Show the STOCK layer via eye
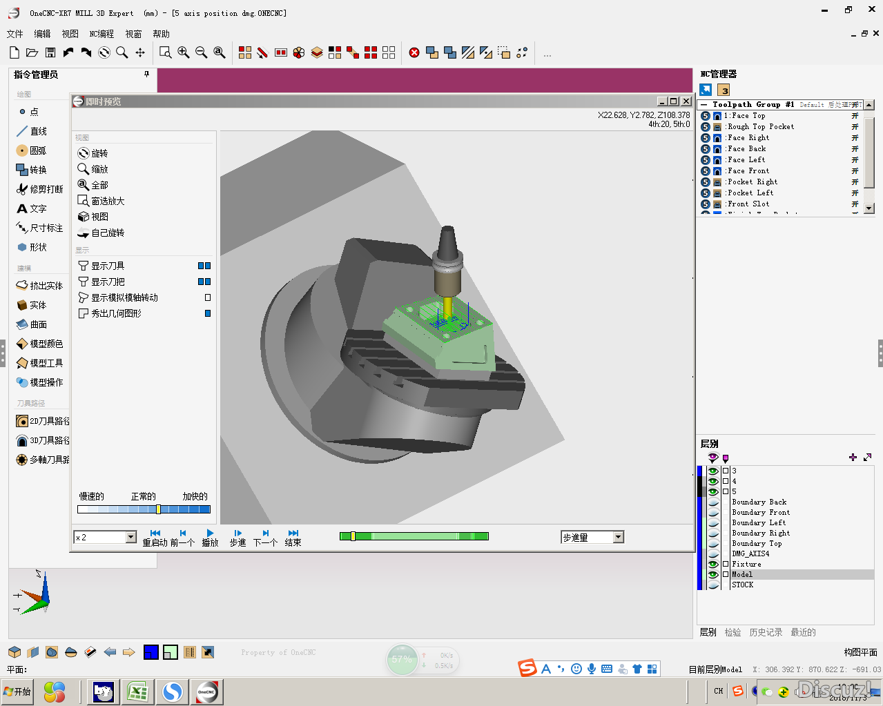 (x=713, y=585)
